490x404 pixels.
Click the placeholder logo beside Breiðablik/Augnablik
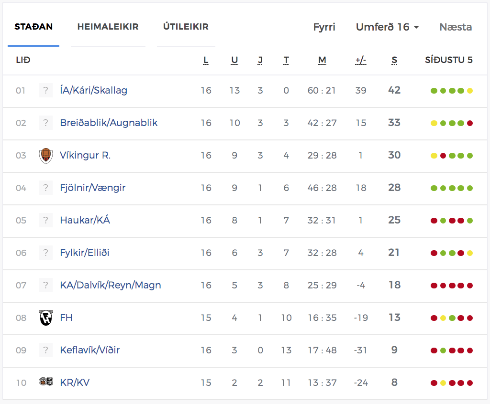click(45, 123)
